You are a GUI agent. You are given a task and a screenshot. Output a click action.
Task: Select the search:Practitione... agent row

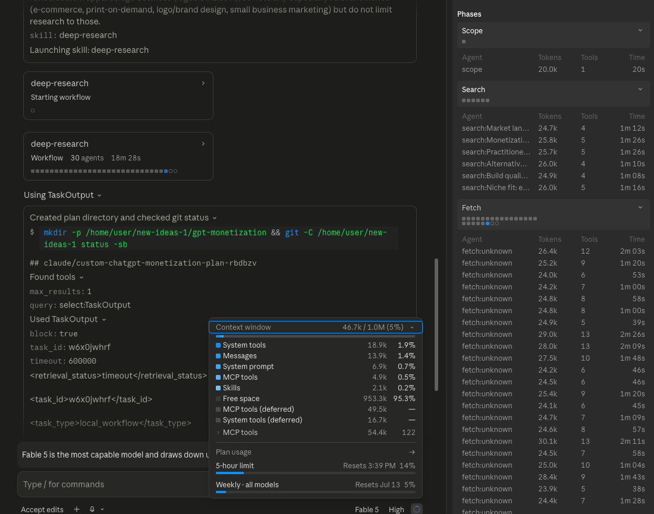[x=553, y=152]
